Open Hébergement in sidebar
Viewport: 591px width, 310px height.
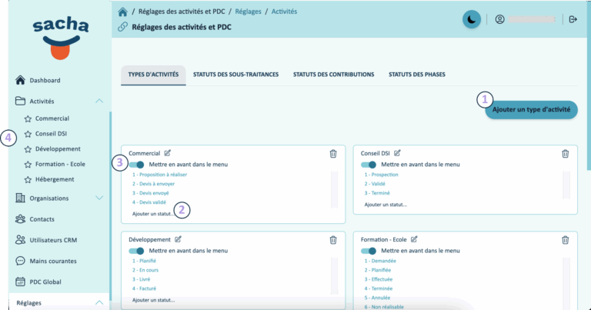click(x=55, y=179)
